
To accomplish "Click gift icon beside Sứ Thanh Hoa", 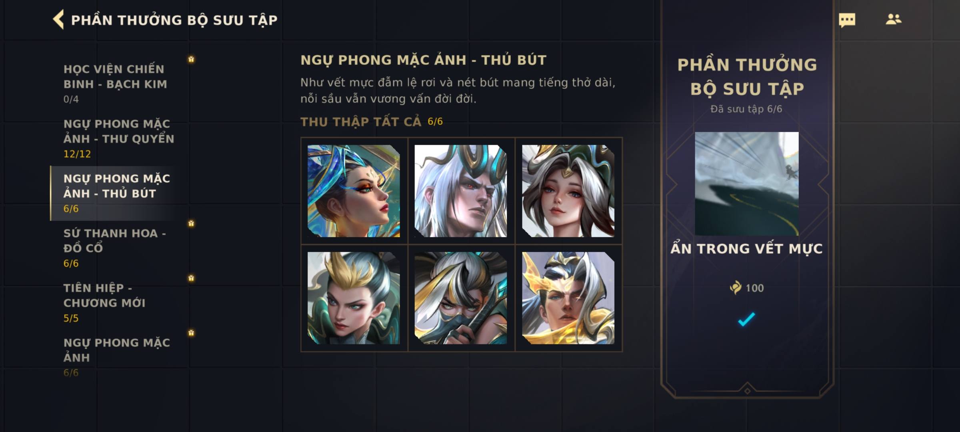I will point(191,223).
